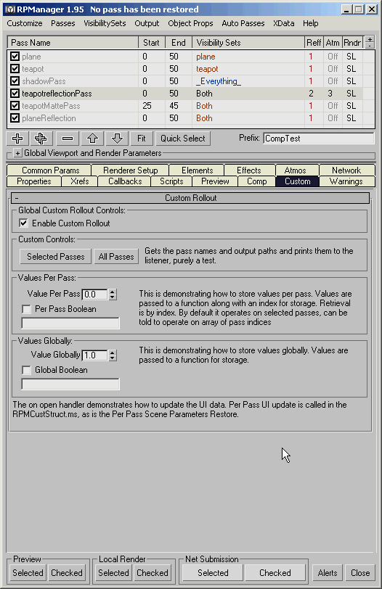Click the Prefix input field

click(x=319, y=139)
